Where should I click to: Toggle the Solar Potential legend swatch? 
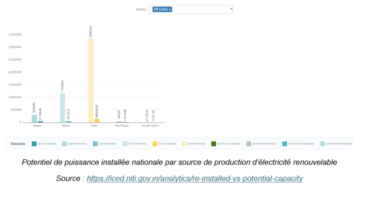pyautogui.click(x=184, y=144)
